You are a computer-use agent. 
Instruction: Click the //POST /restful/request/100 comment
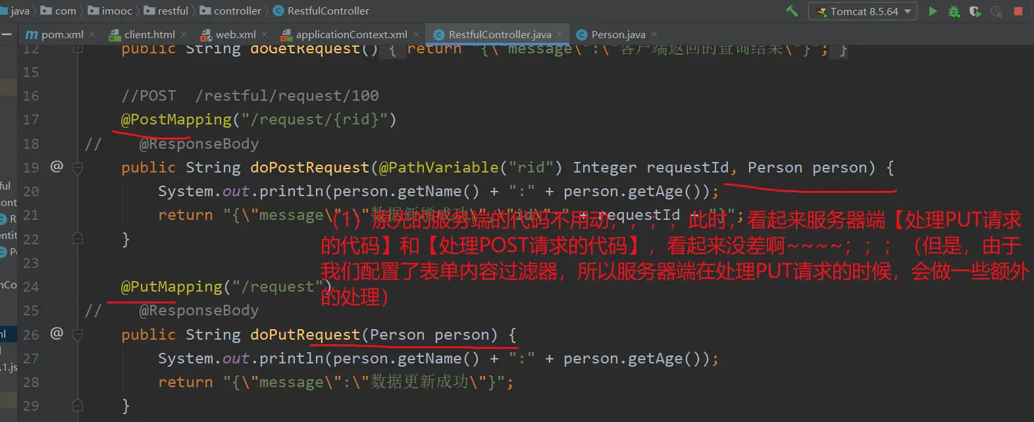pos(250,95)
